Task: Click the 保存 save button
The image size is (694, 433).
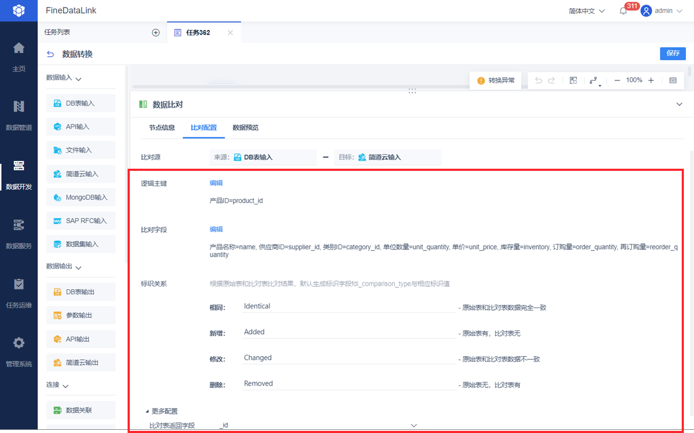Action: click(673, 53)
